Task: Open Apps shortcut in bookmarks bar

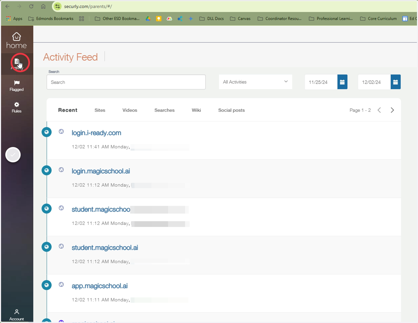Action: tap(14, 19)
